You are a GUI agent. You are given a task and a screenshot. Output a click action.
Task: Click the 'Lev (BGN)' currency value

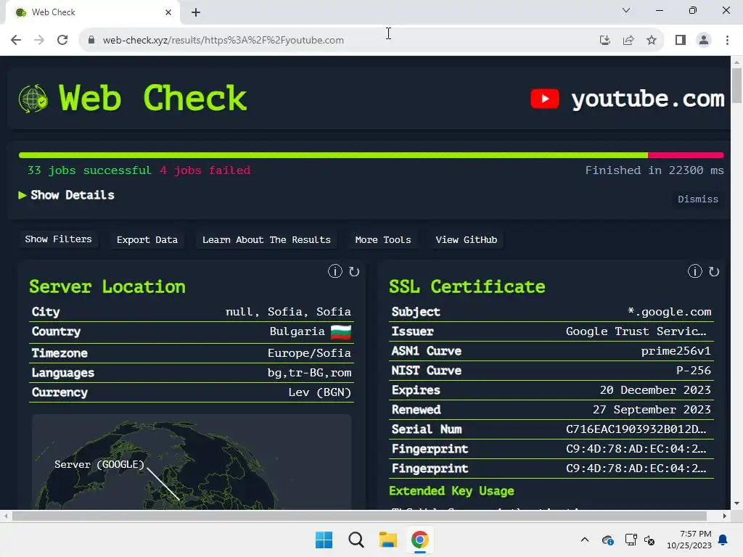(320, 392)
